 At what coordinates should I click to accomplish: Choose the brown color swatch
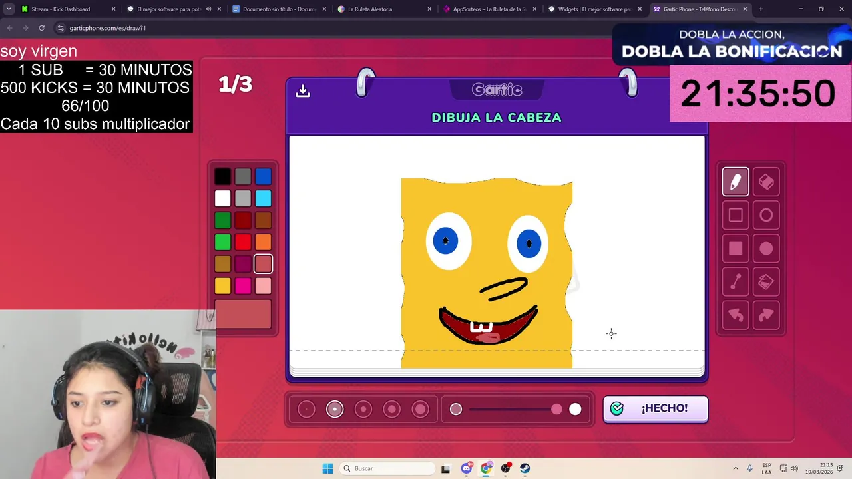click(x=263, y=220)
